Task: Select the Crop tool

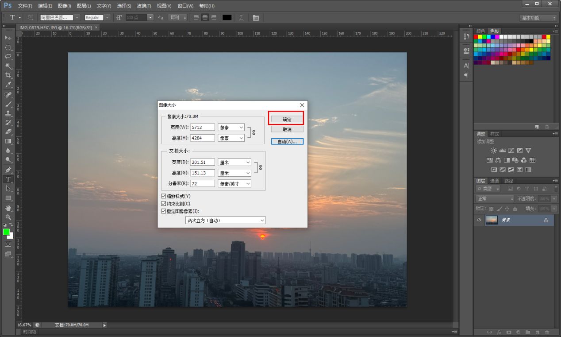Action: (8, 75)
